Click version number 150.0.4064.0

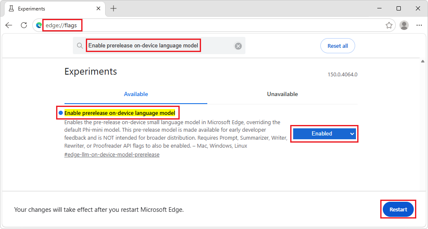[343, 75]
